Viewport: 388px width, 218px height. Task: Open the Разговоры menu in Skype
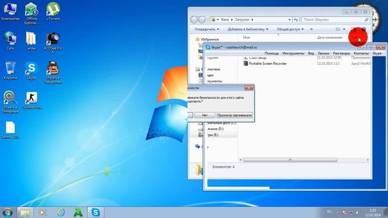[341, 53]
